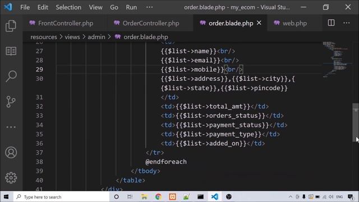The height and width of the screenshot is (202, 359).
Task: Click the file icon in breadcrumb before order.blade.php
Action: click(118, 36)
